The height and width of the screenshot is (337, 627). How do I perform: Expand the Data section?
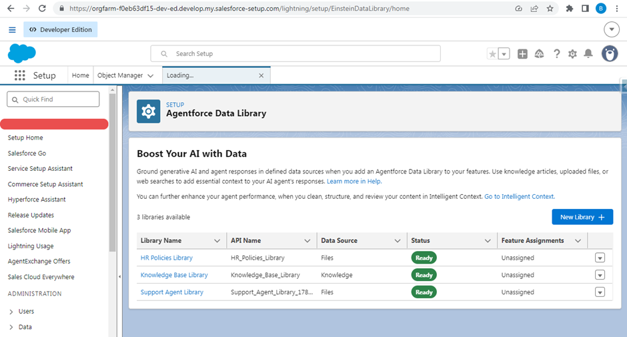click(x=11, y=327)
